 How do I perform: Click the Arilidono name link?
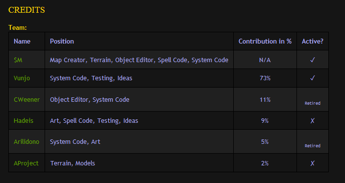[x=26, y=142]
